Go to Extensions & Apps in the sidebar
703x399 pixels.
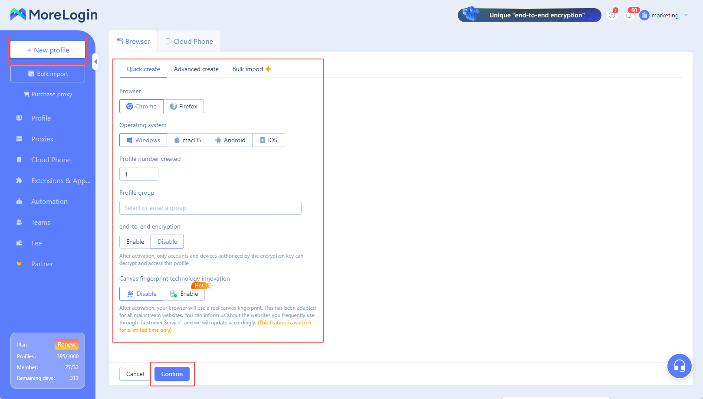[x=60, y=180]
